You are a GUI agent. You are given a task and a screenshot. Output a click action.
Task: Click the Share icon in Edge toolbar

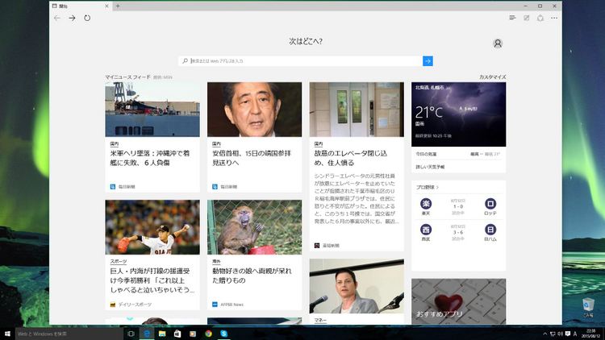click(x=540, y=18)
